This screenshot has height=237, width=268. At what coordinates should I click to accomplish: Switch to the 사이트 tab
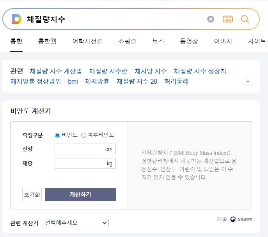[x=257, y=41]
